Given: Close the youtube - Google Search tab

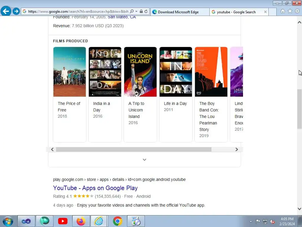Looking at the screenshot, I should point(265,12).
